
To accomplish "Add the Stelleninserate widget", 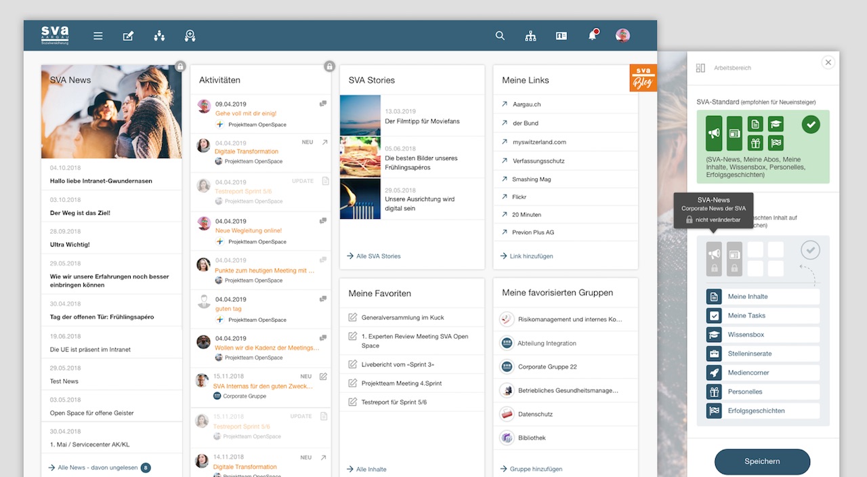I will [x=763, y=354].
